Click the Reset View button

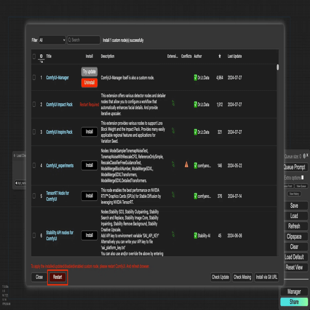(x=295, y=267)
